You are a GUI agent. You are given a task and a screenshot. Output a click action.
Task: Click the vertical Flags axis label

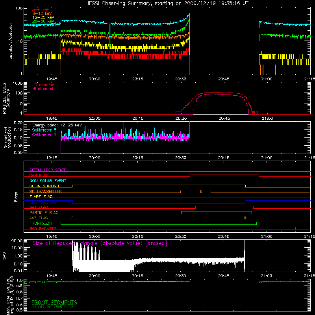(x=16, y=196)
